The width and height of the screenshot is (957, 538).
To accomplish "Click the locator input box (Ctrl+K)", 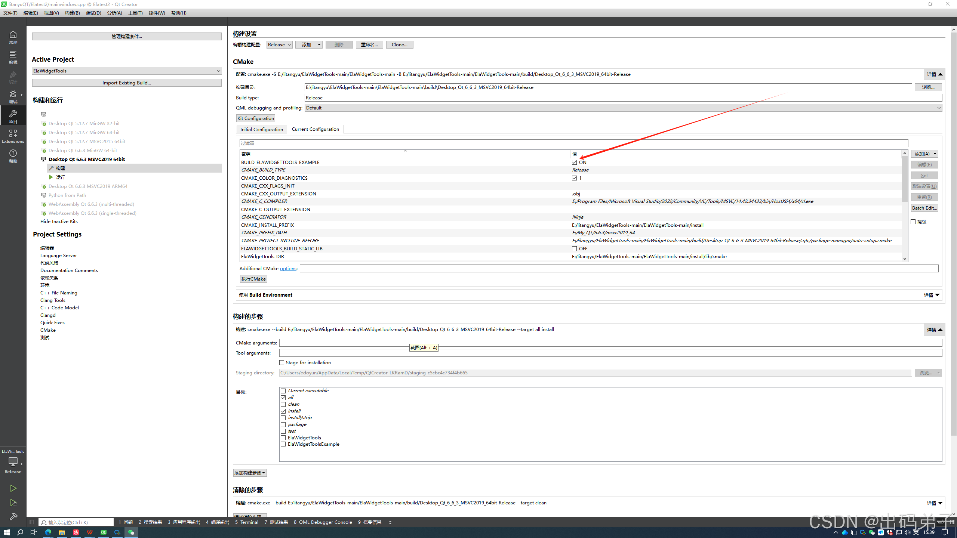I will 77,522.
